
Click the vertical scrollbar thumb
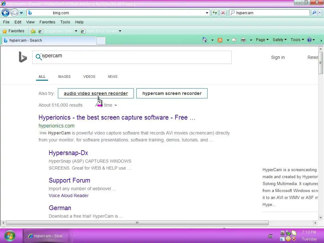click(321, 63)
